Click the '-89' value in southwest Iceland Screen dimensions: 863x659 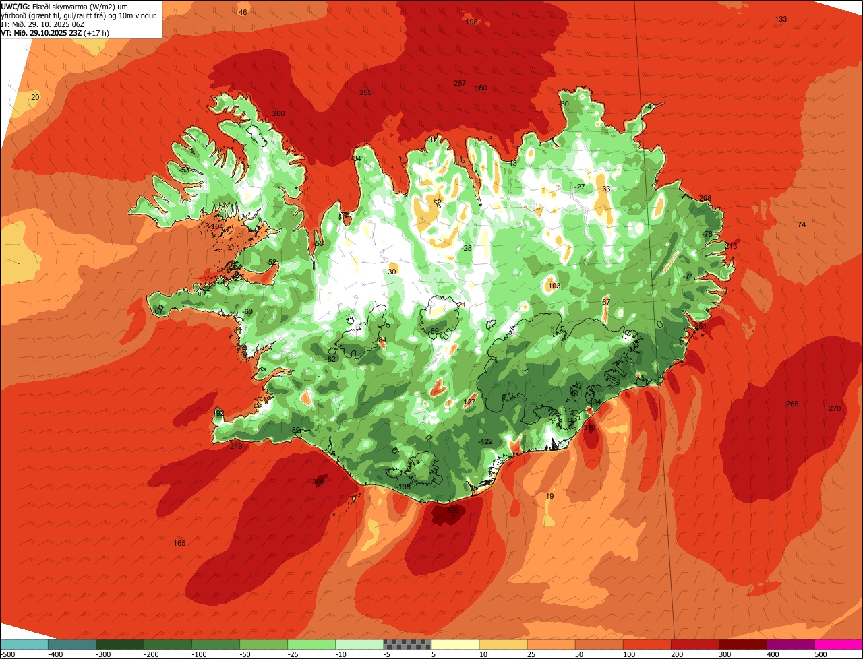tap(295, 430)
